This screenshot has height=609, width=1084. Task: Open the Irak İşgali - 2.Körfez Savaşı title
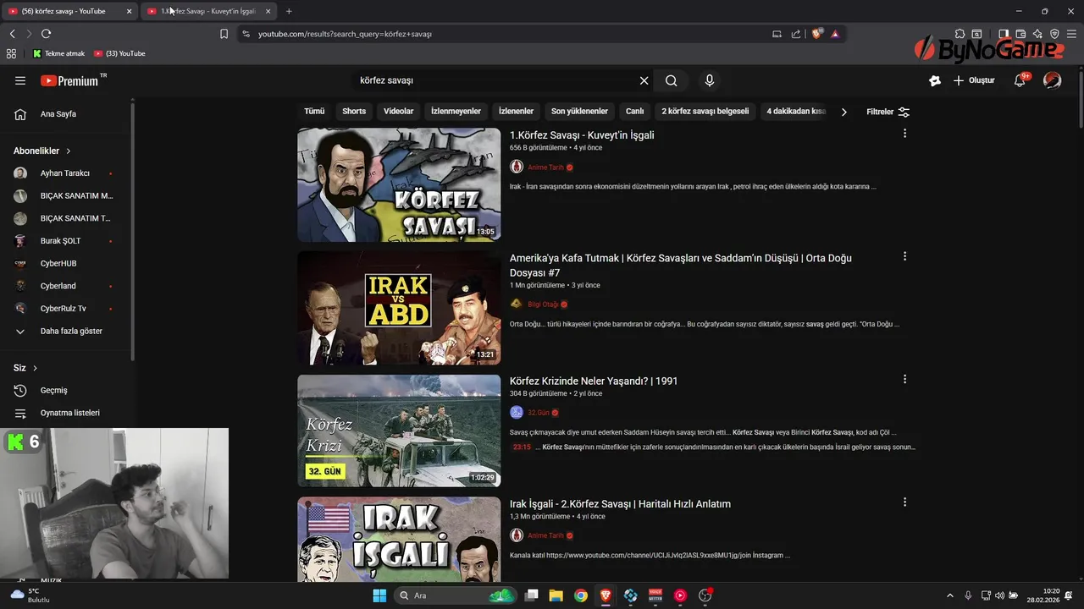tap(620, 504)
